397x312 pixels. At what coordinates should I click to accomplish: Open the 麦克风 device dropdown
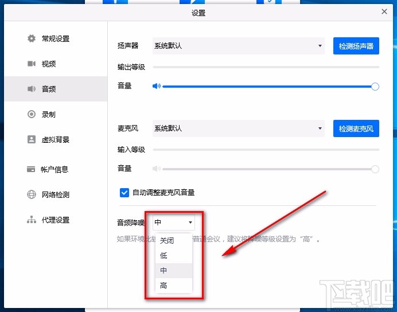click(x=238, y=128)
